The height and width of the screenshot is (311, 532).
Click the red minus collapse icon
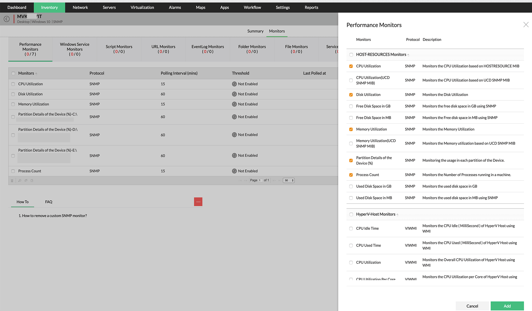click(198, 202)
